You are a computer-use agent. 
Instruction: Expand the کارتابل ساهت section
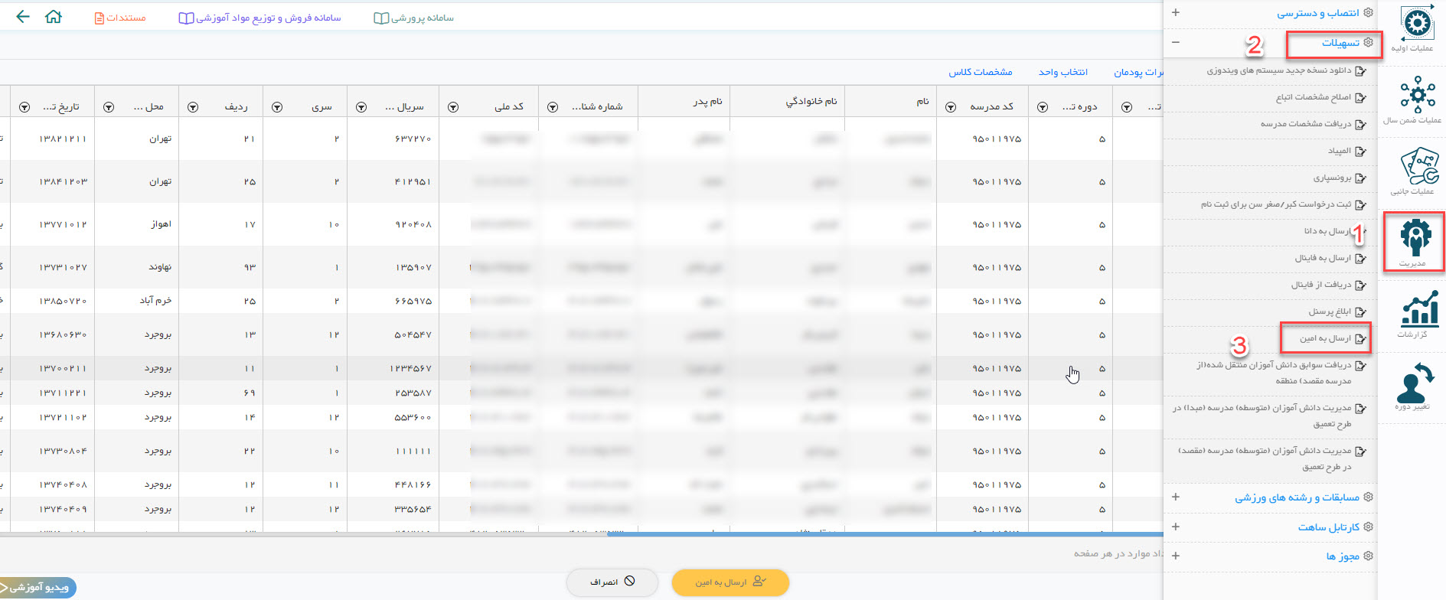[x=1176, y=527]
